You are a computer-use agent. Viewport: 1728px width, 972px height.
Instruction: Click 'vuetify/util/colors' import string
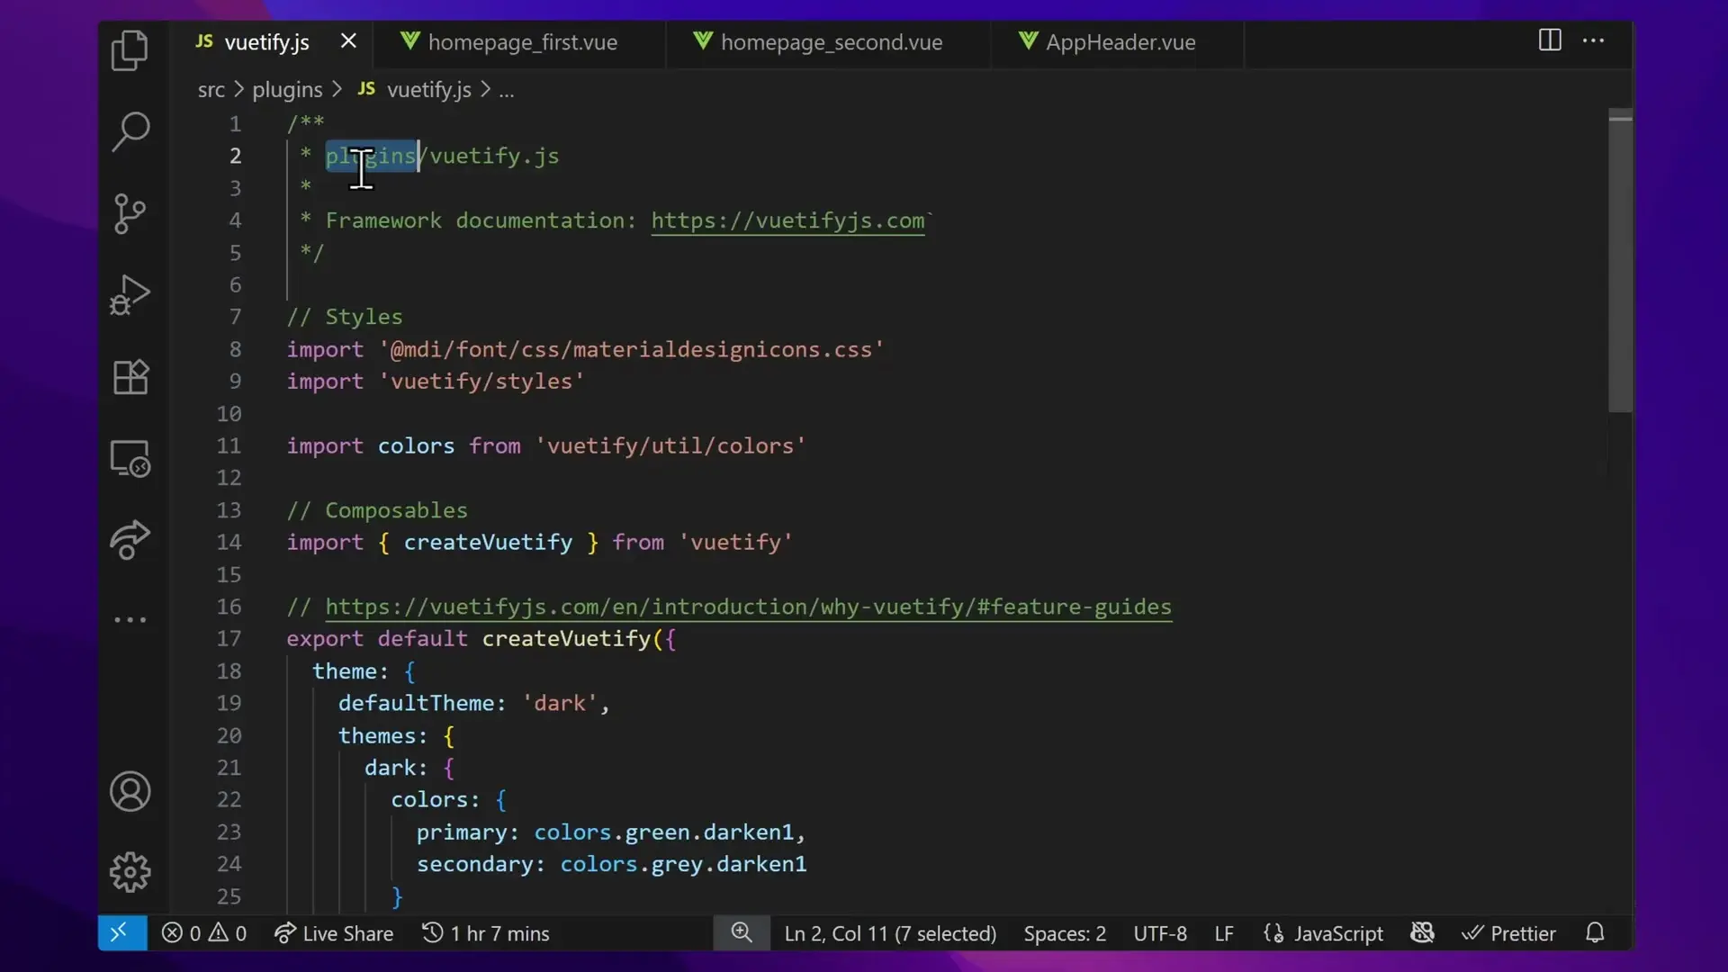click(x=670, y=446)
